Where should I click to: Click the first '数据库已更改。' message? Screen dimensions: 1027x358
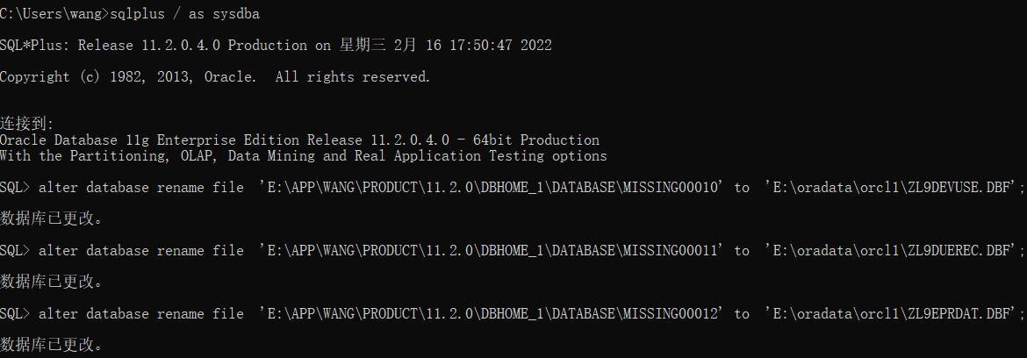[51, 219]
